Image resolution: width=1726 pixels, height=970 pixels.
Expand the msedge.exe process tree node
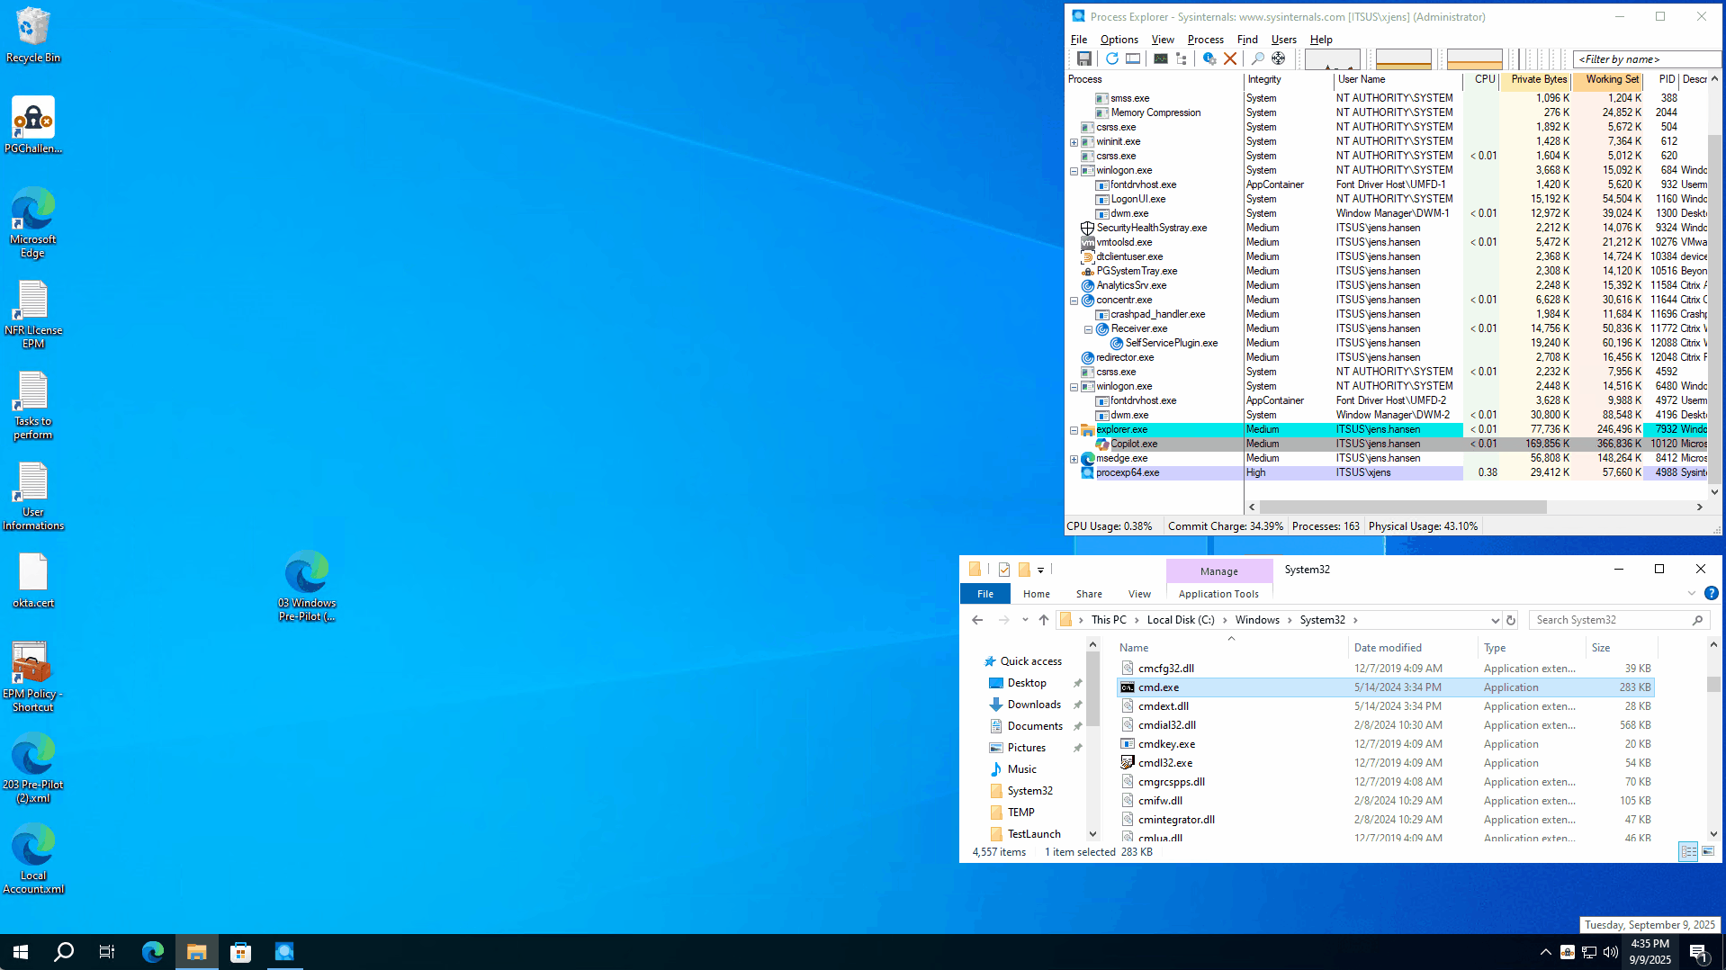pyautogui.click(x=1074, y=459)
